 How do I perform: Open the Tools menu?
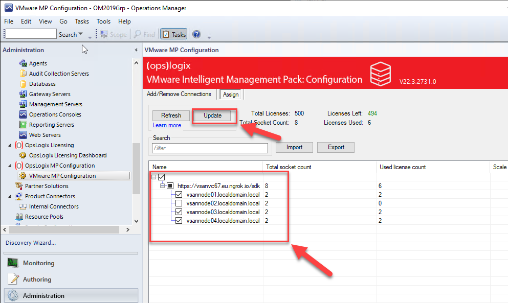pos(104,21)
